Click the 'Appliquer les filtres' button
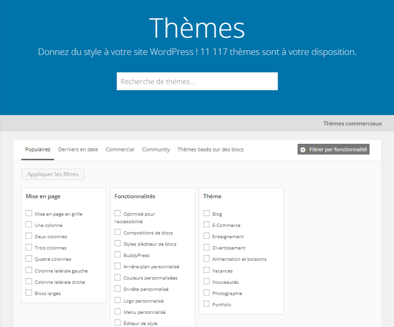The height and width of the screenshot is (327, 394). 52,174
